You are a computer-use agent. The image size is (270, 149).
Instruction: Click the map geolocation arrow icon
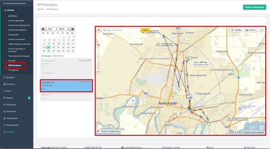pyautogui.click(x=99, y=30)
